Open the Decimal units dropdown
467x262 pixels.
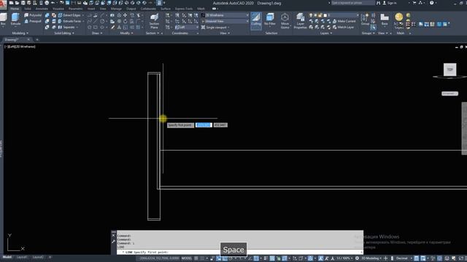404,258
